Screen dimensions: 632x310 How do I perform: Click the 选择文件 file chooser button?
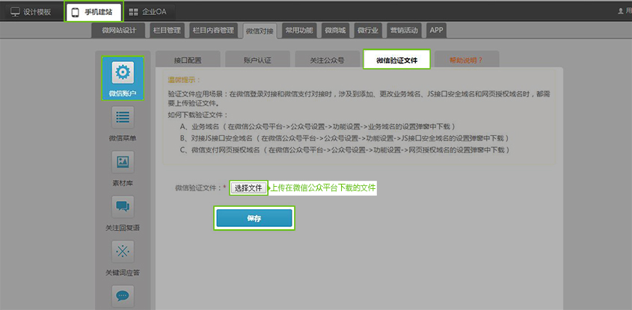(248, 188)
